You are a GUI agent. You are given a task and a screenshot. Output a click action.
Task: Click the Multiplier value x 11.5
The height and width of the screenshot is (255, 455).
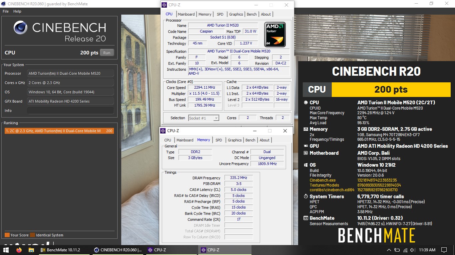point(205,94)
